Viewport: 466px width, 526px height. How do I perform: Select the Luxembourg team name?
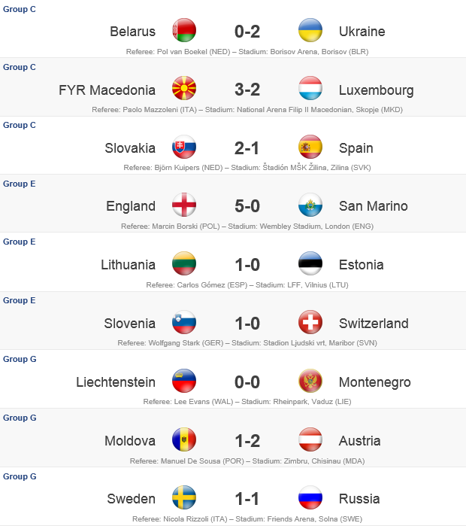point(377,90)
